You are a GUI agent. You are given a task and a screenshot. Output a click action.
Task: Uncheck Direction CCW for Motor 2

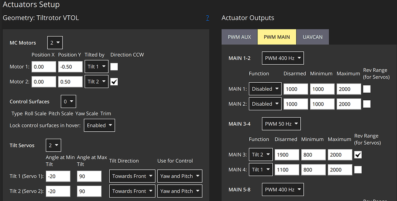[114, 82]
